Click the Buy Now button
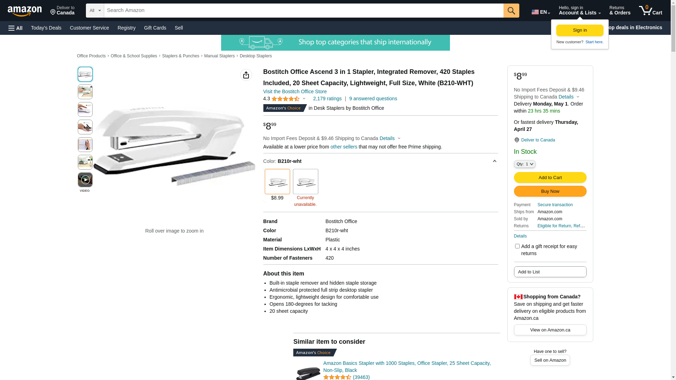Viewport: 676px width, 380px height. coord(550,191)
